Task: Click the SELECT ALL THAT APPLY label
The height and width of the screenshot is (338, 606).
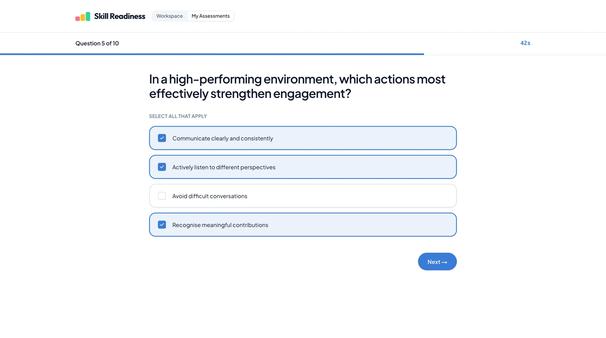Action: 178,116
